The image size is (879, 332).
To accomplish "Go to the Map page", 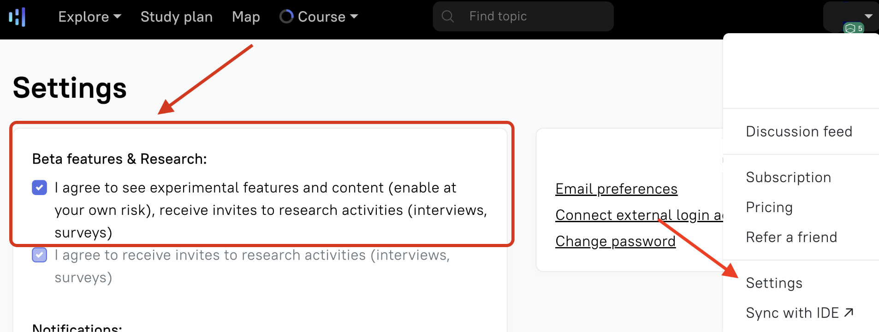I will [x=246, y=17].
